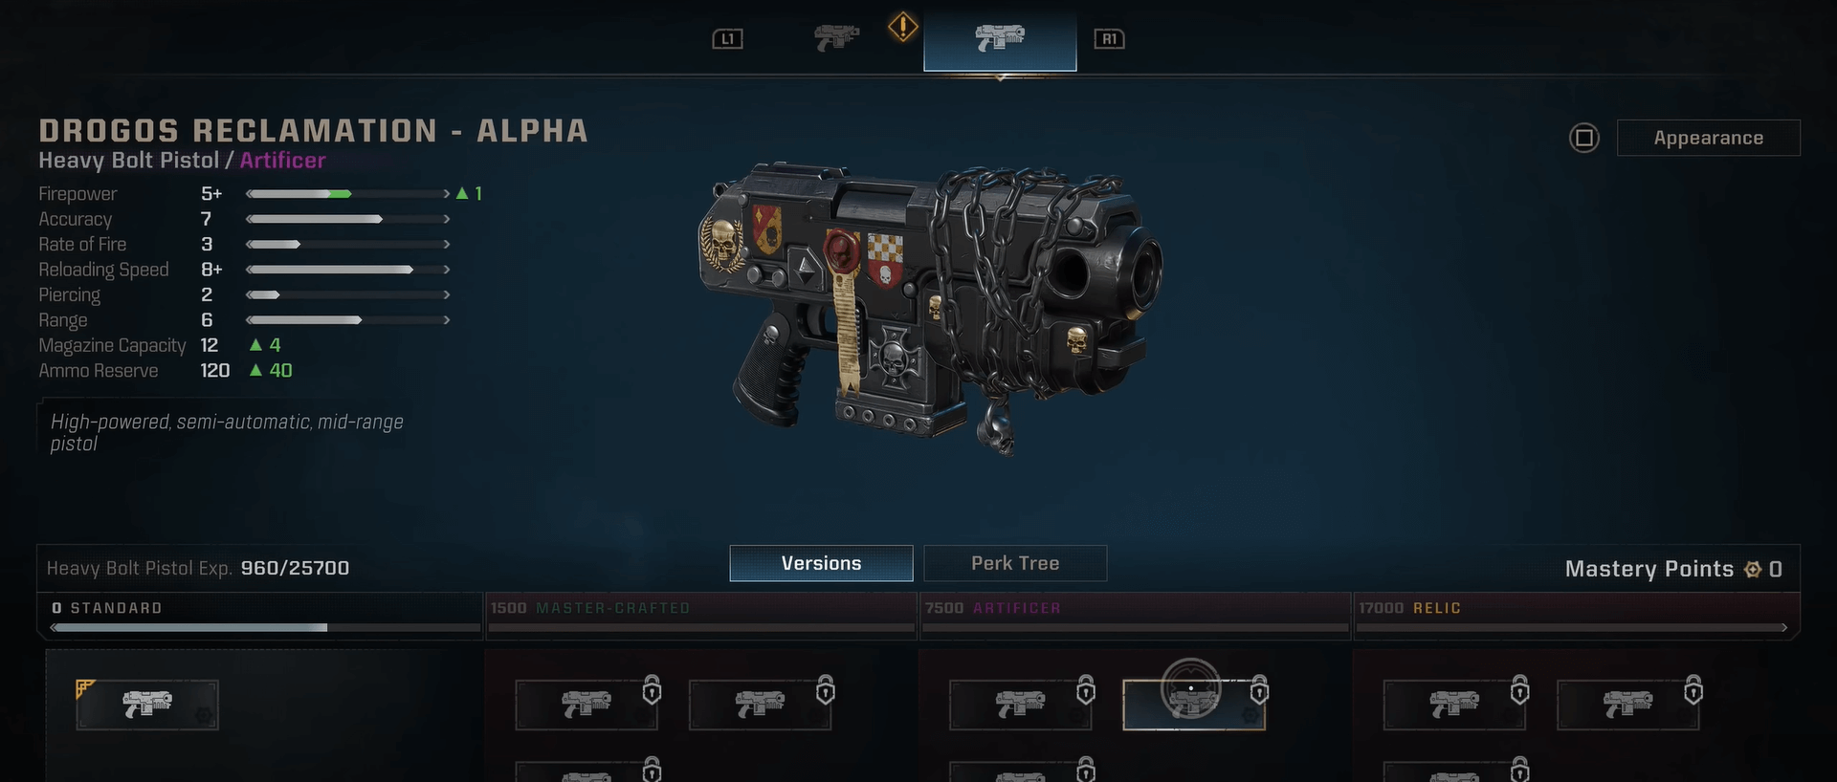
Task: Open the Versions tab
Action: pos(821,563)
